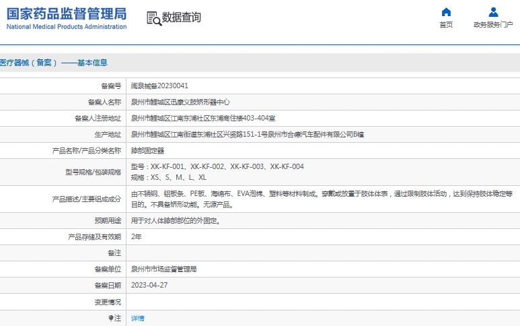Open the 详情 link in the 注 row
The width and height of the screenshot is (520, 326).
137,318
